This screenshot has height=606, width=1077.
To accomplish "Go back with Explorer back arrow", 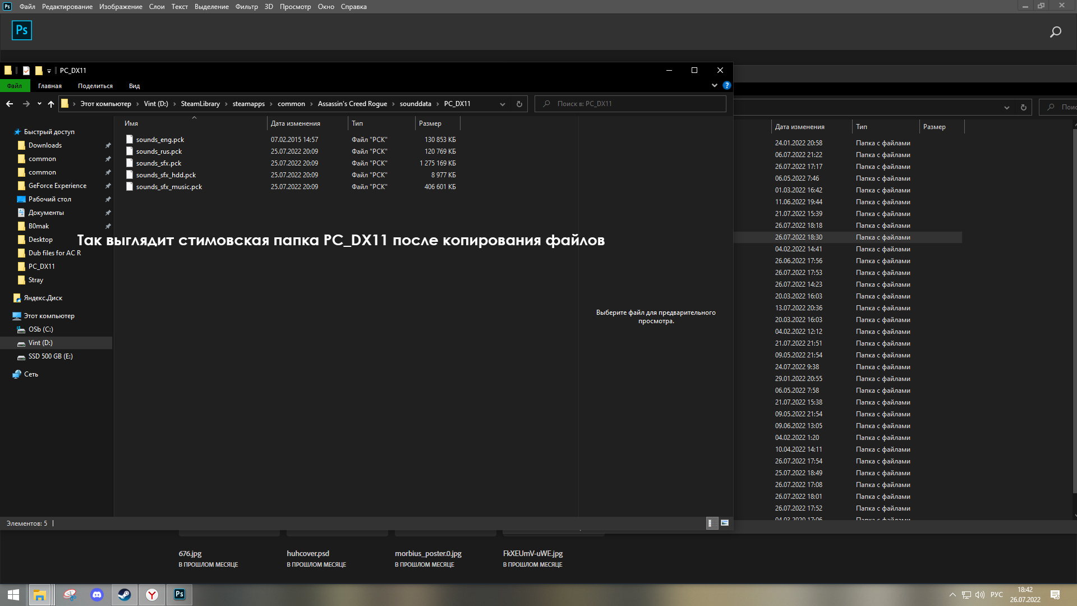I will (10, 104).
